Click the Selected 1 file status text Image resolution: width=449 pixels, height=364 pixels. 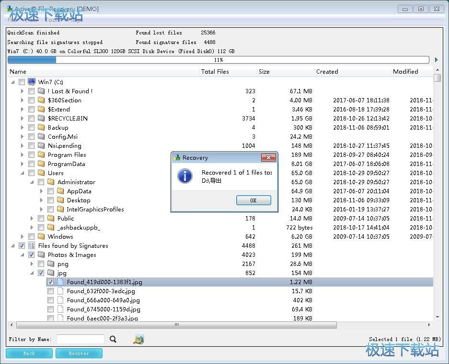pyautogui.click(x=404, y=339)
